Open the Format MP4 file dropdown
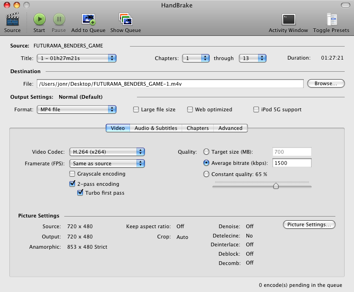This screenshot has width=354, height=292. (x=76, y=109)
